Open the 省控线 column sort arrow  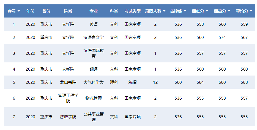[185, 11]
